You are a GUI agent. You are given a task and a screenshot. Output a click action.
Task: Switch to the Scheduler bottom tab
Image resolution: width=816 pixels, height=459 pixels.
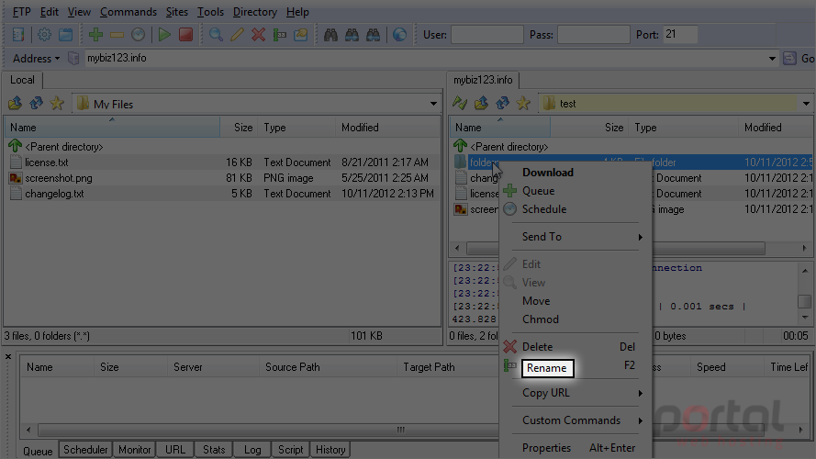coord(85,450)
